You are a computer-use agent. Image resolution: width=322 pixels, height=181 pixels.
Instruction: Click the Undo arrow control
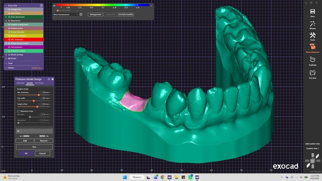pos(25,136)
